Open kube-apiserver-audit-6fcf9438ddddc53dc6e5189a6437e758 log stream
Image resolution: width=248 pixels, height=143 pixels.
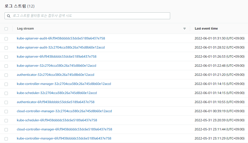point(61,38)
